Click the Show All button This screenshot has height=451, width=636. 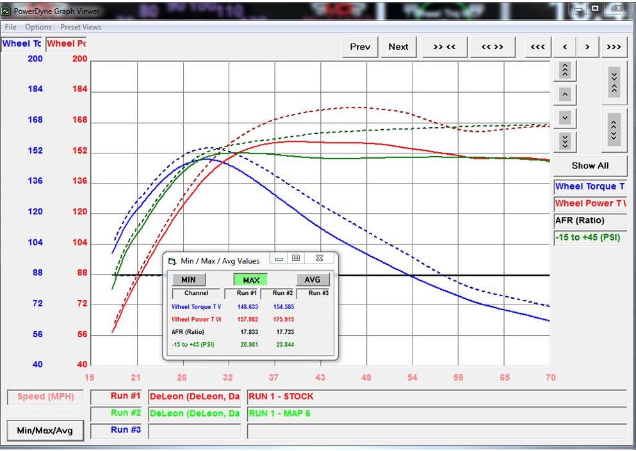point(590,166)
